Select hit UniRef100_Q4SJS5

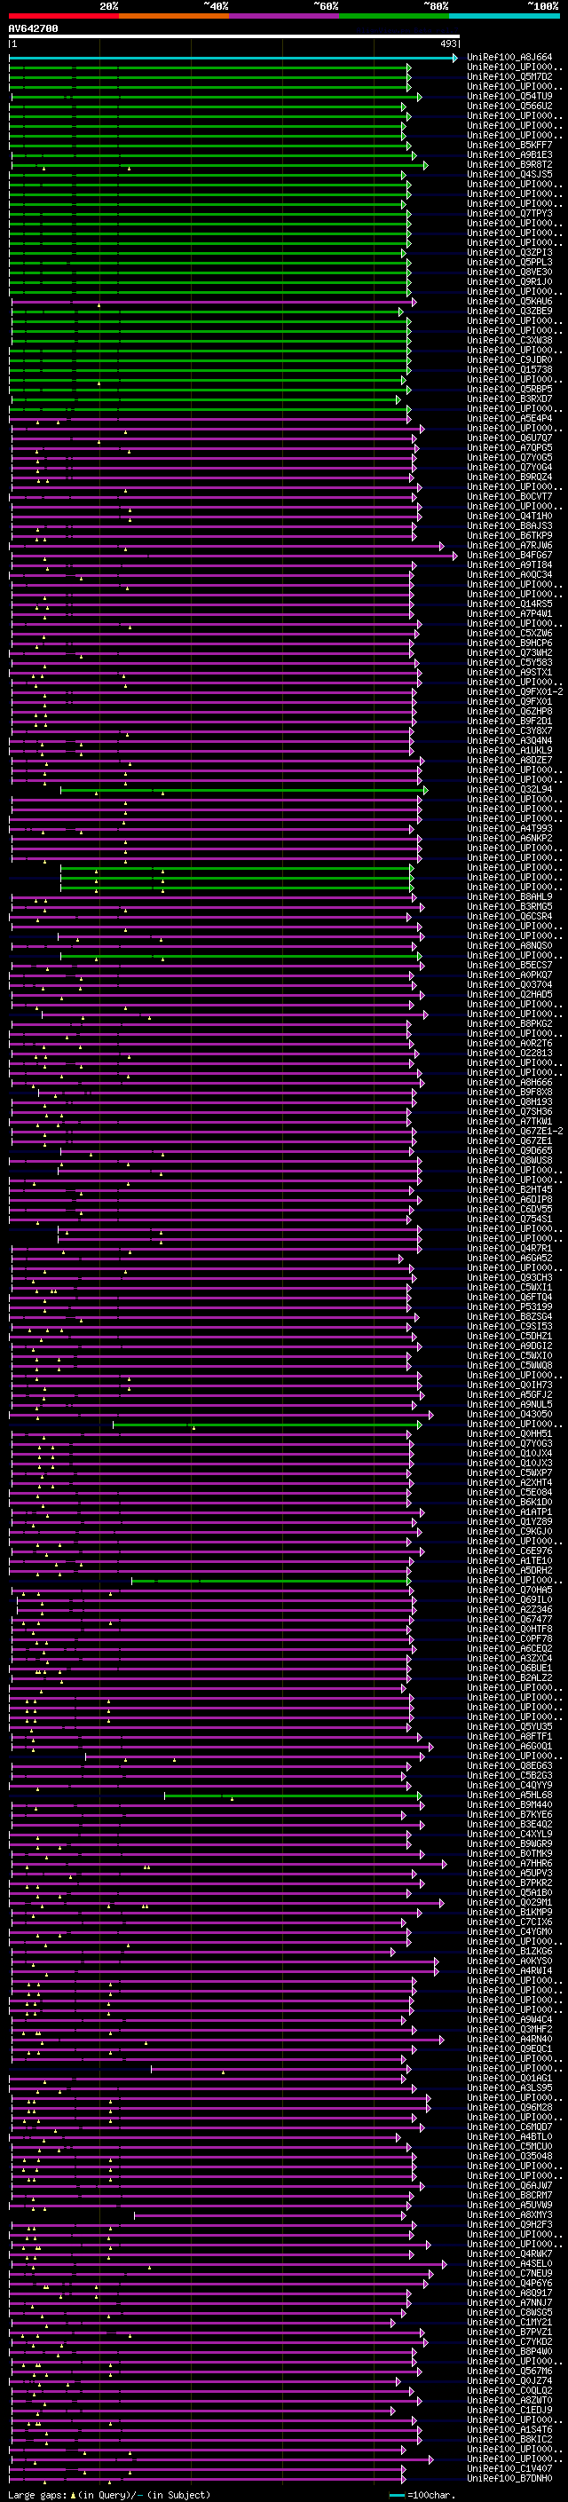click(509, 174)
